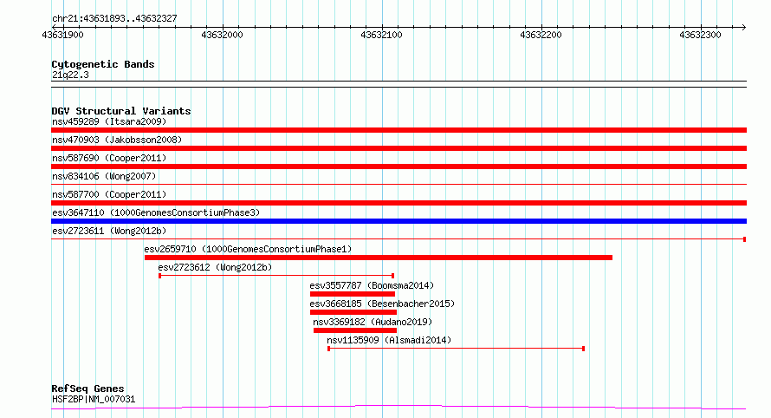Click the nsv459289 (Itsara2009) label
This screenshot has width=771, height=418.
point(109,121)
